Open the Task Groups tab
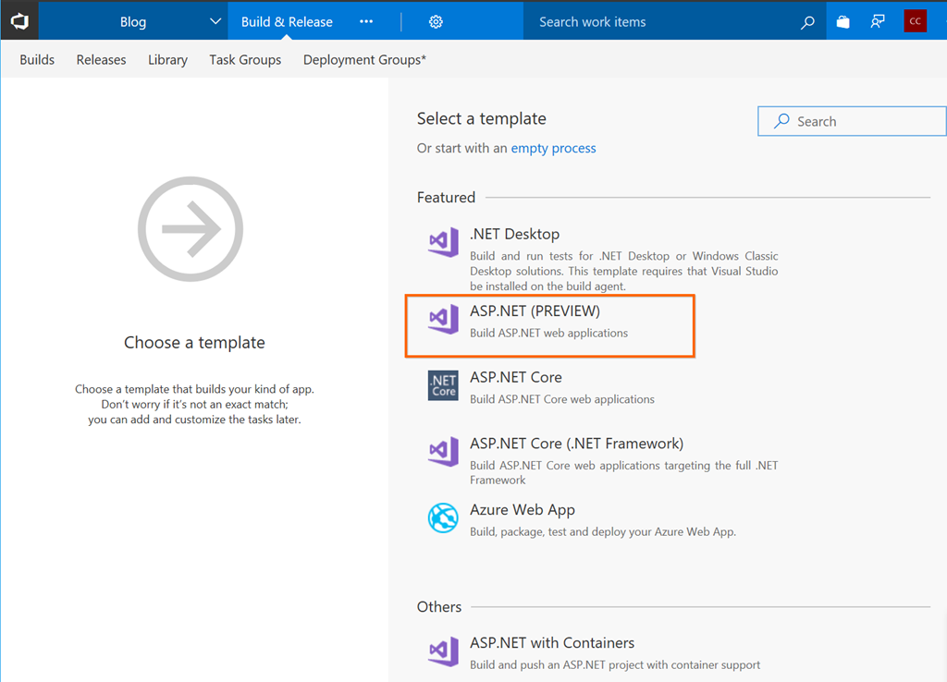 245,60
